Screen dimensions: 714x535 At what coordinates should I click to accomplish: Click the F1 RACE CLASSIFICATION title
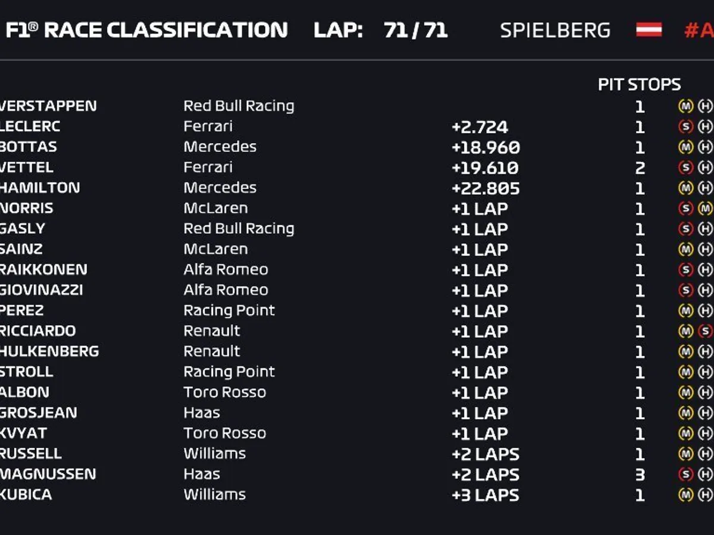[146, 30]
